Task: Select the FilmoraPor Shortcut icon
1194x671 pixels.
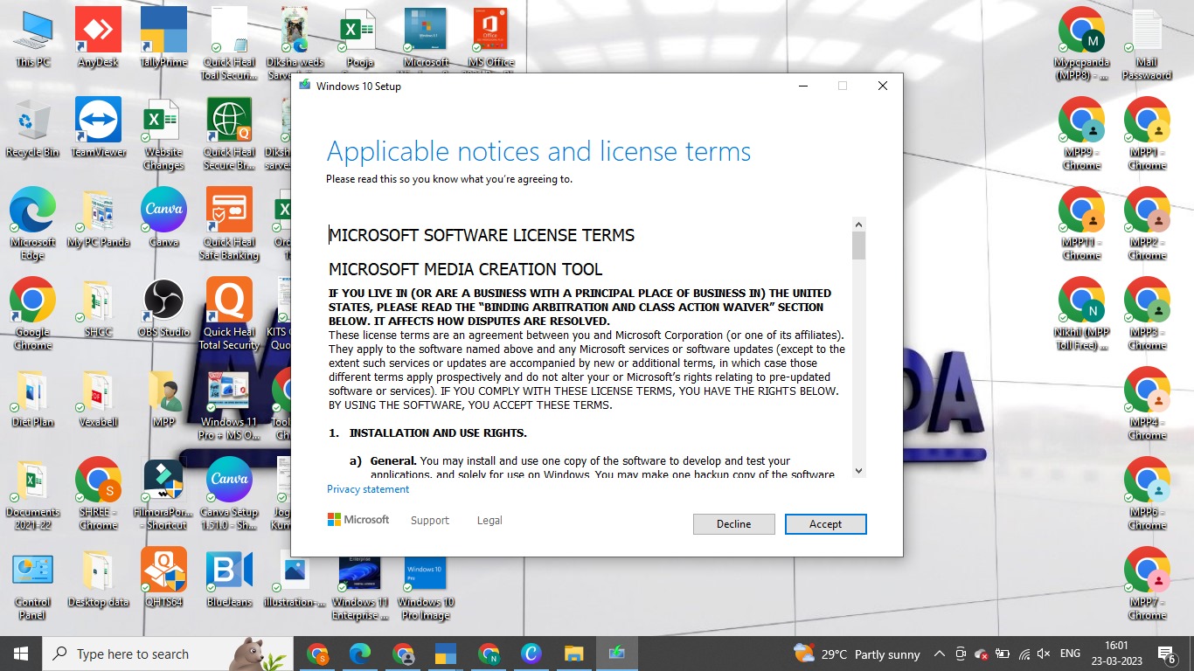Action: point(163,495)
